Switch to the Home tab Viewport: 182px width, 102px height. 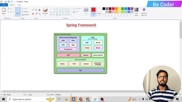[x=12, y=5]
